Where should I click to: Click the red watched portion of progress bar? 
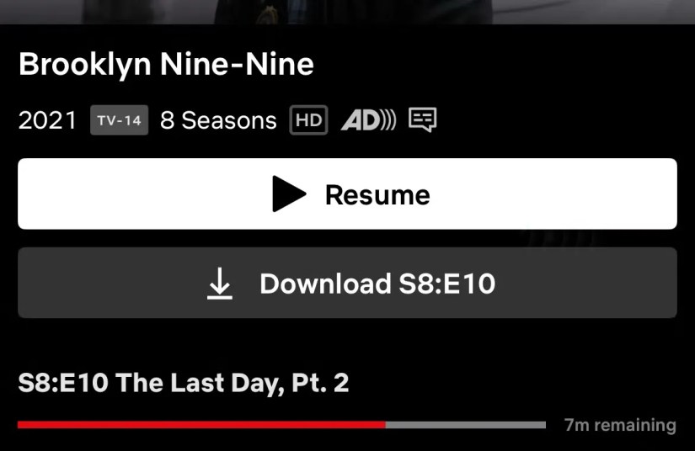(x=201, y=425)
